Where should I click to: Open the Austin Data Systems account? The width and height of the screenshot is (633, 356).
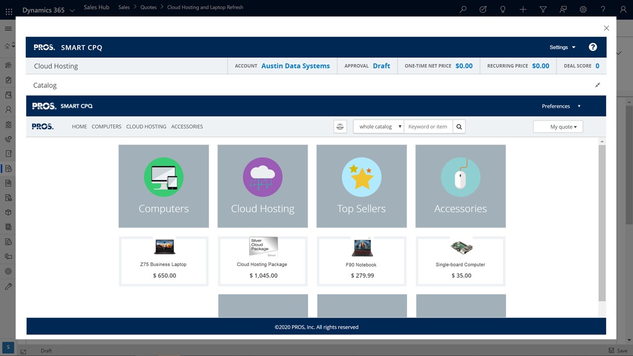tap(296, 66)
